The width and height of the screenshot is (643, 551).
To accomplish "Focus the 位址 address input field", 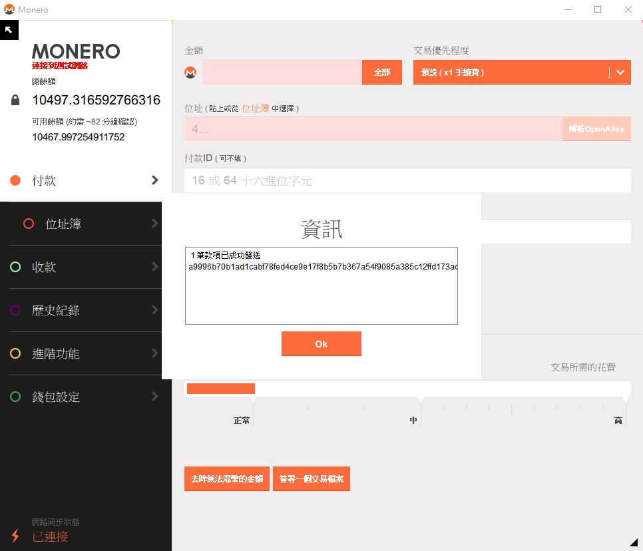I will 373,128.
